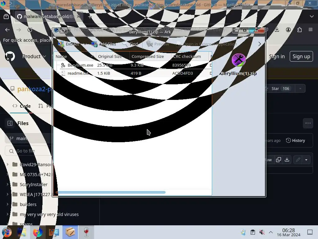The image size is (318, 239).
Task: Click Sign in on GitHub
Action: tap(277, 56)
